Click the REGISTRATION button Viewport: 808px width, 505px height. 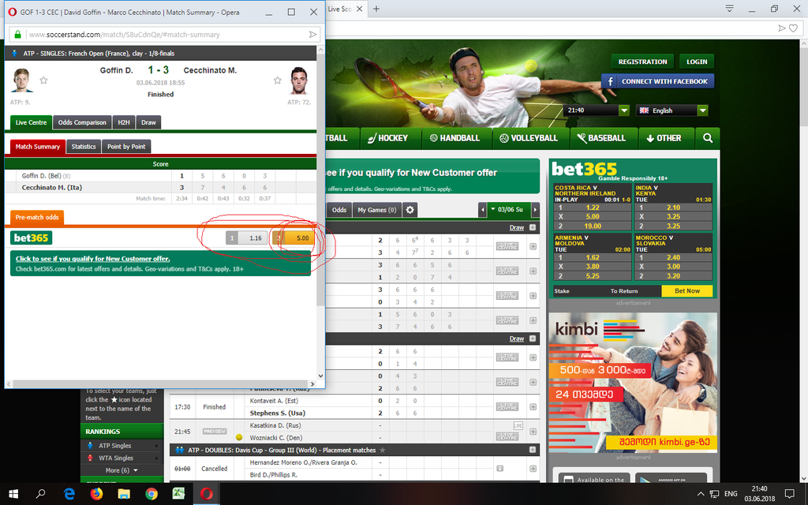click(x=642, y=62)
